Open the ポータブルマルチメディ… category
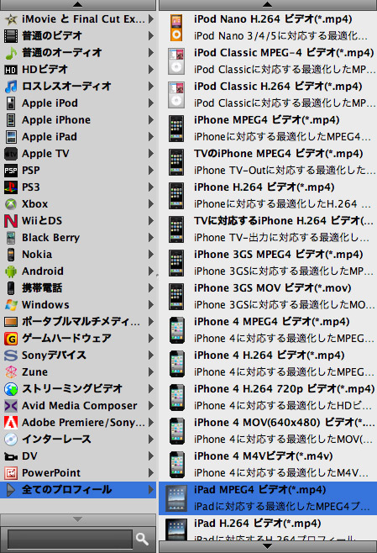This screenshot has width=377, height=553. pos(78,322)
